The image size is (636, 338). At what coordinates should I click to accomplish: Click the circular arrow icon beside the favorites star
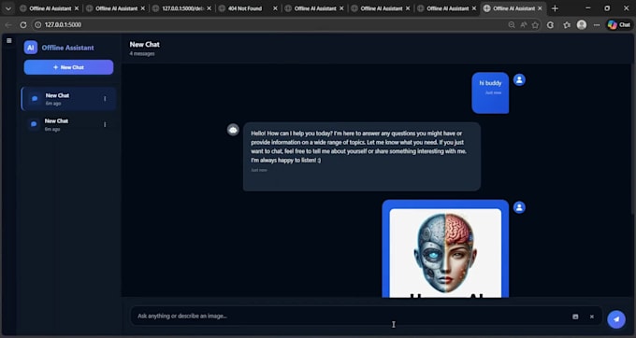pos(550,25)
